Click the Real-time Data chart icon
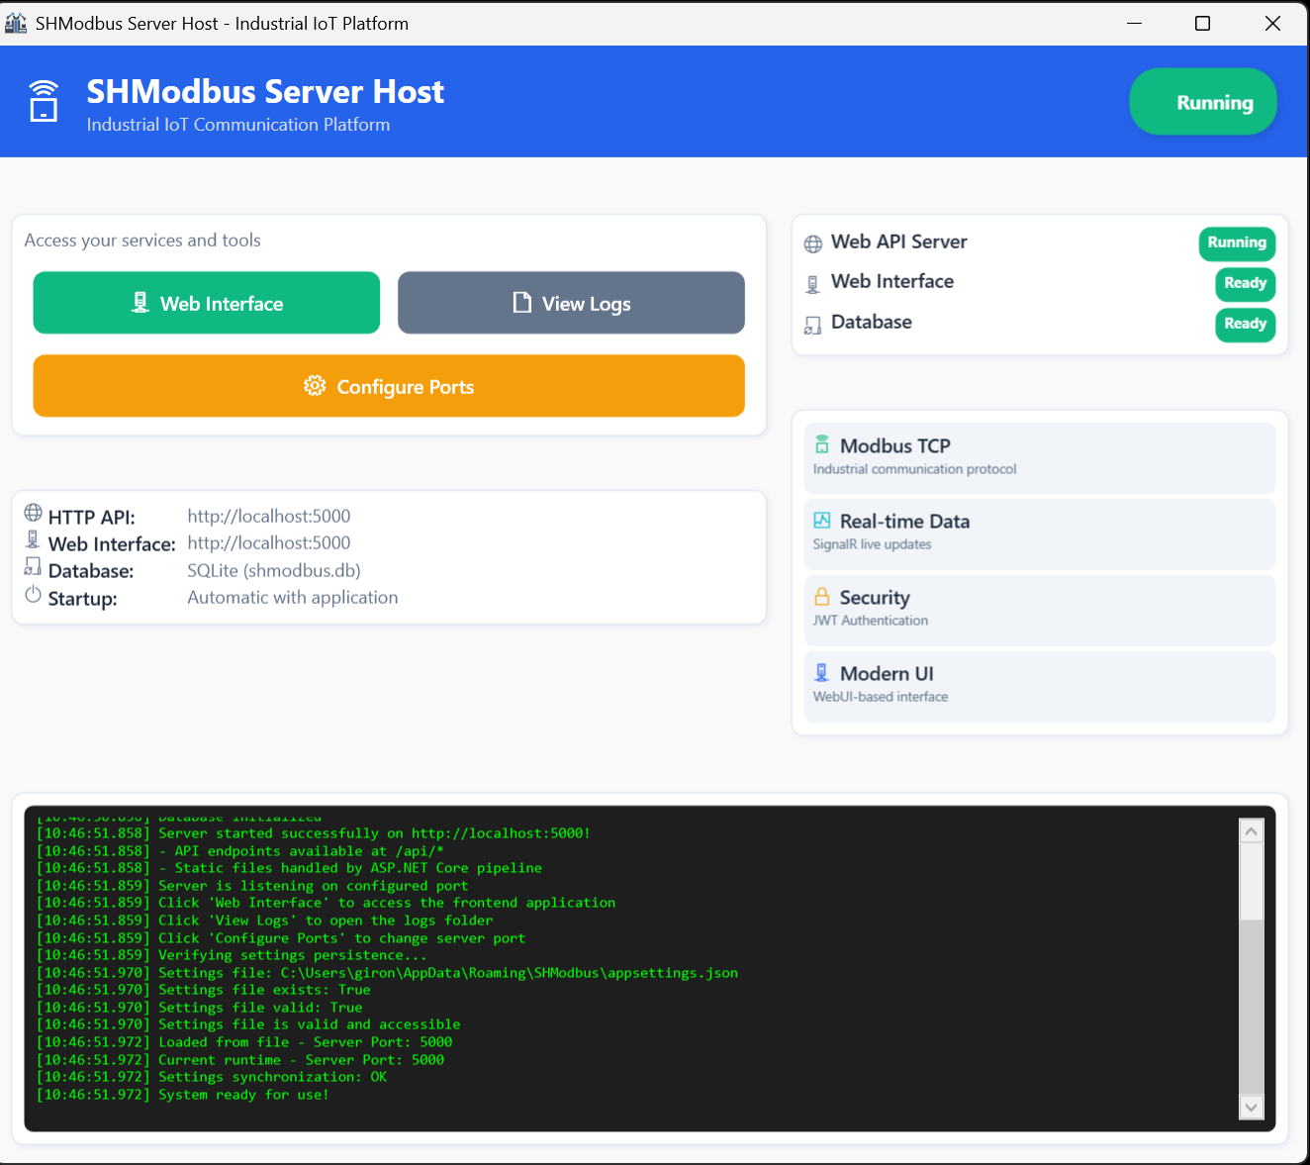 pyautogui.click(x=822, y=521)
